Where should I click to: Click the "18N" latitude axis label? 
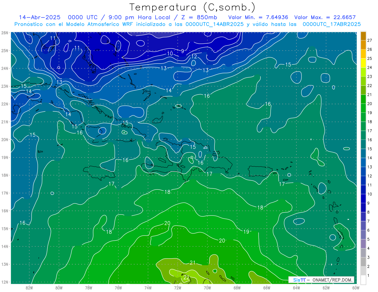pos(4,175)
